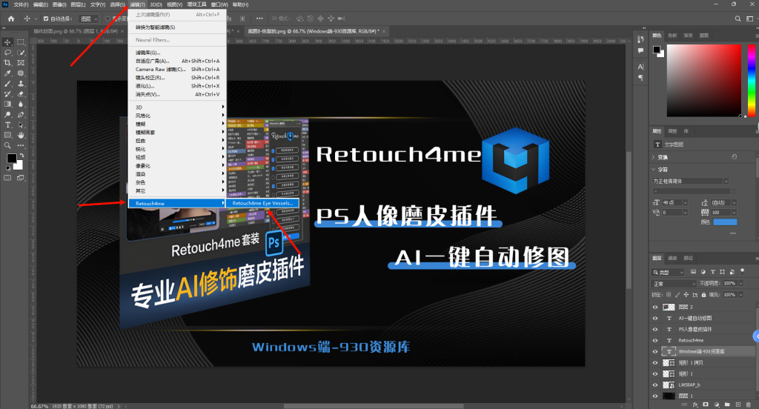Screen dimensions: 759x409
Task: Select the Eyedropper tool
Action: click(7, 73)
